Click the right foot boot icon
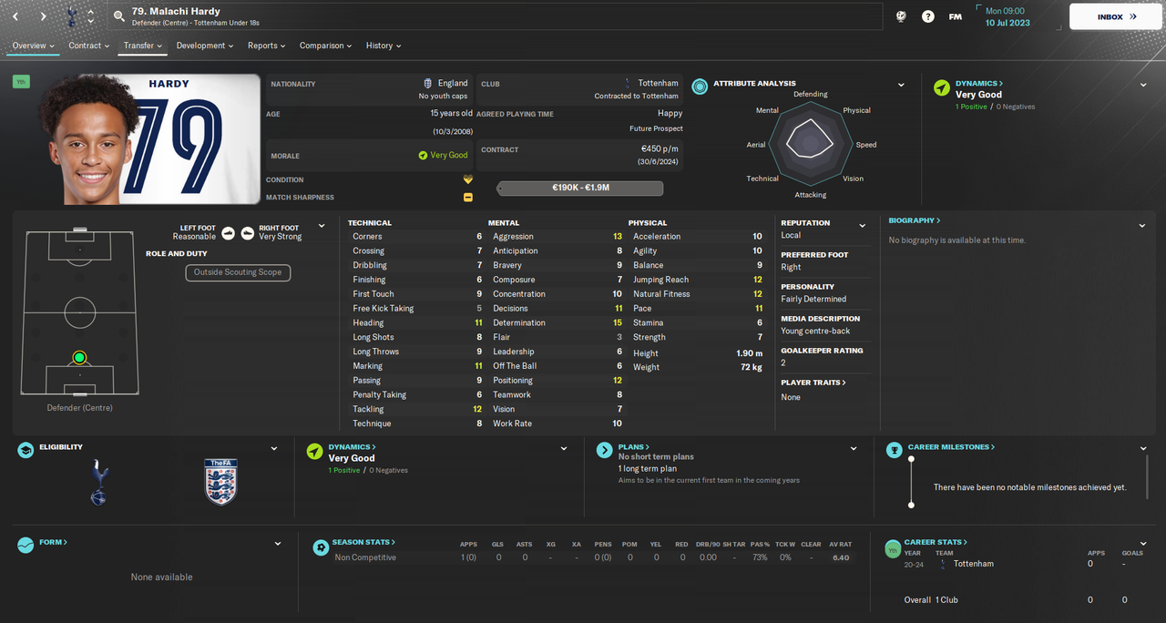The width and height of the screenshot is (1166, 623). click(x=248, y=232)
